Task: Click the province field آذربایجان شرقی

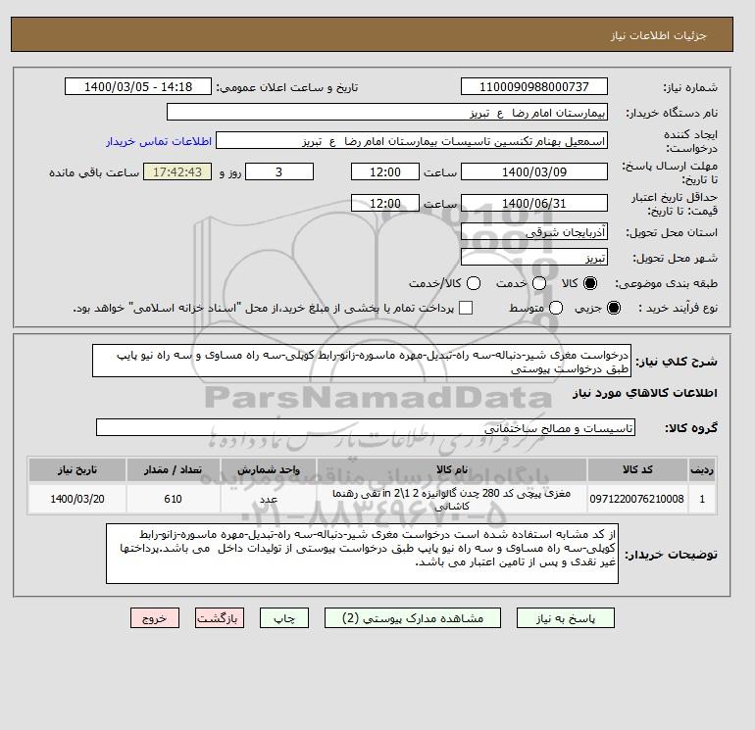Action: click(x=534, y=232)
